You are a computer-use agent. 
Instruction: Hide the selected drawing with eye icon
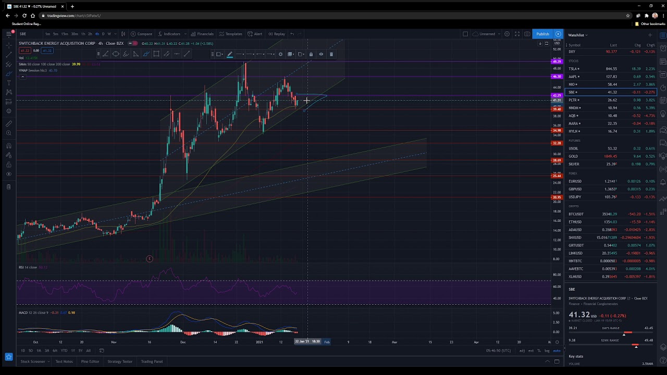tap(321, 54)
